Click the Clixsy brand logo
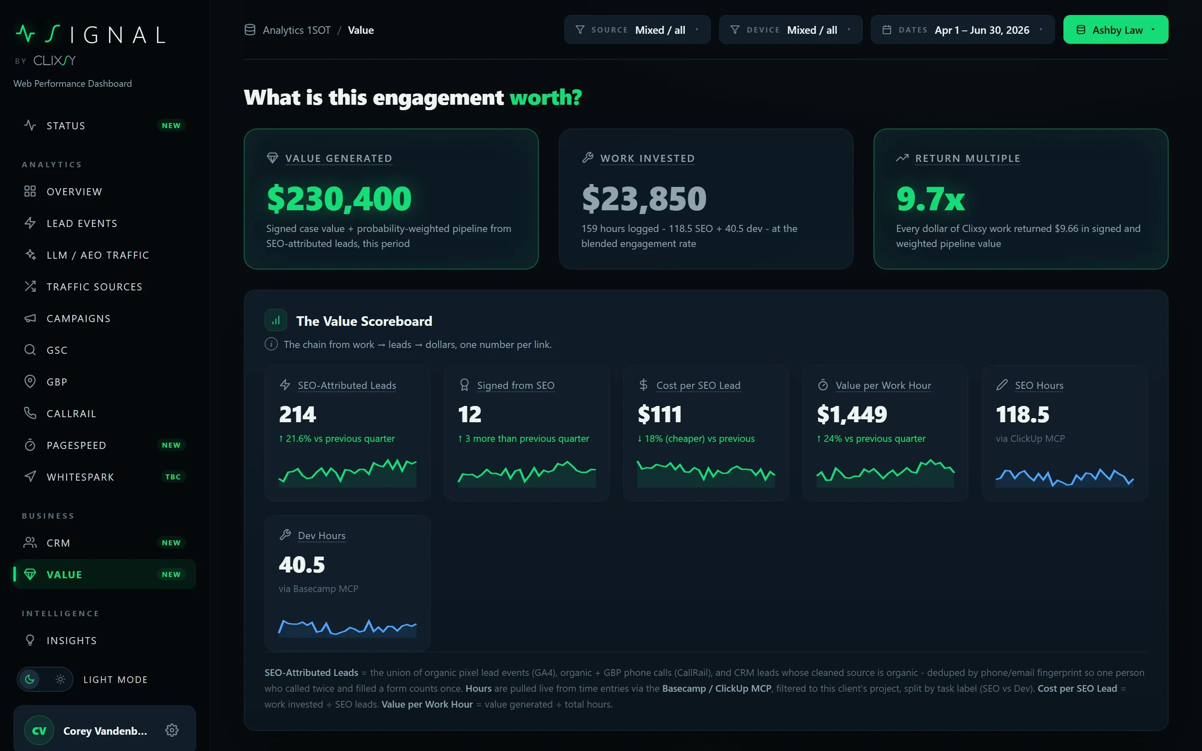This screenshot has height=751, width=1202. [54, 60]
